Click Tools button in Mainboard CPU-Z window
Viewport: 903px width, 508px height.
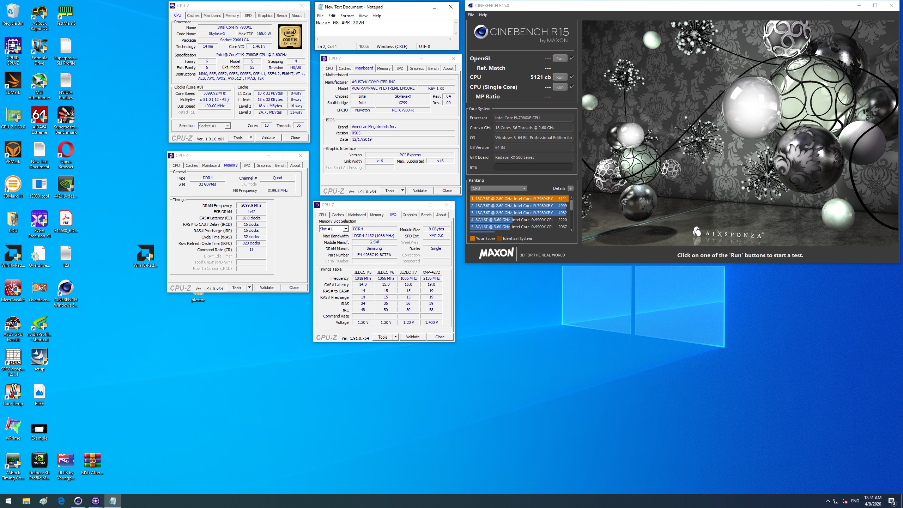pos(390,190)
